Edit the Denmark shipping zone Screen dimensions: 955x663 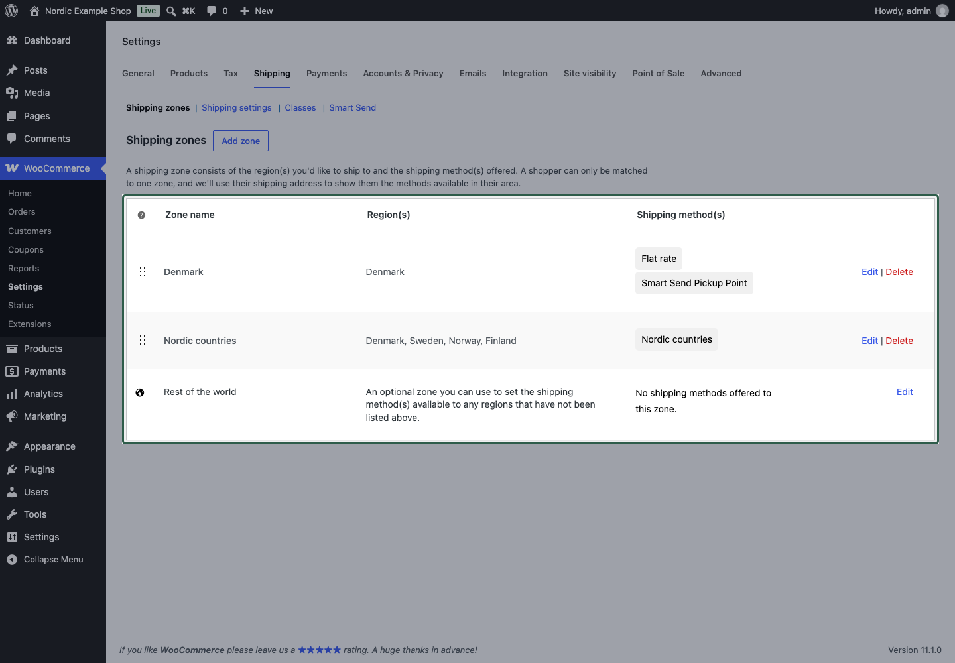click(869, 272)
